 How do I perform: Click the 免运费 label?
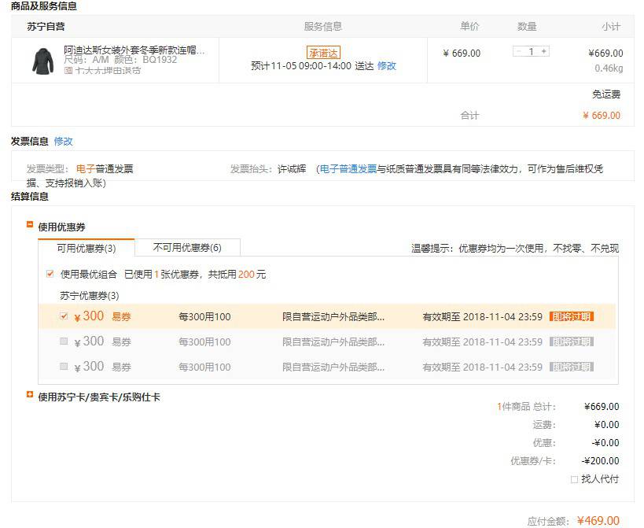point(606,94)
